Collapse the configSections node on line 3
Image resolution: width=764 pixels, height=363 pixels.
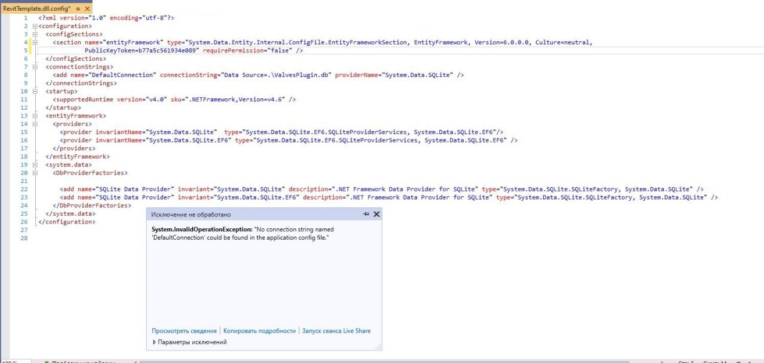[35, 35]
